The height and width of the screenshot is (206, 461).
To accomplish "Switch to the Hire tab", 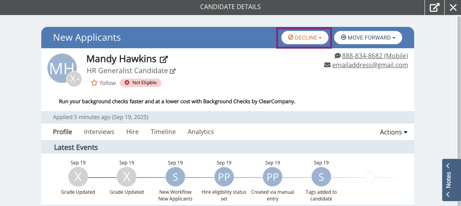I will point(132,132).
